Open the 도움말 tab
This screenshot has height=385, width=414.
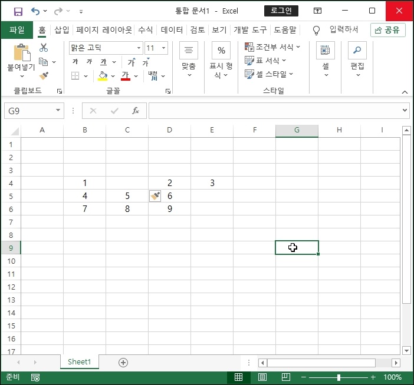click(285, 30)
